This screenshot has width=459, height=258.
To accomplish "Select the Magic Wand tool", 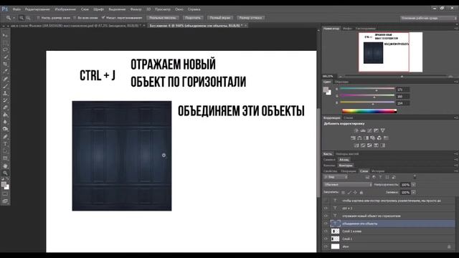I will point(5,57).
